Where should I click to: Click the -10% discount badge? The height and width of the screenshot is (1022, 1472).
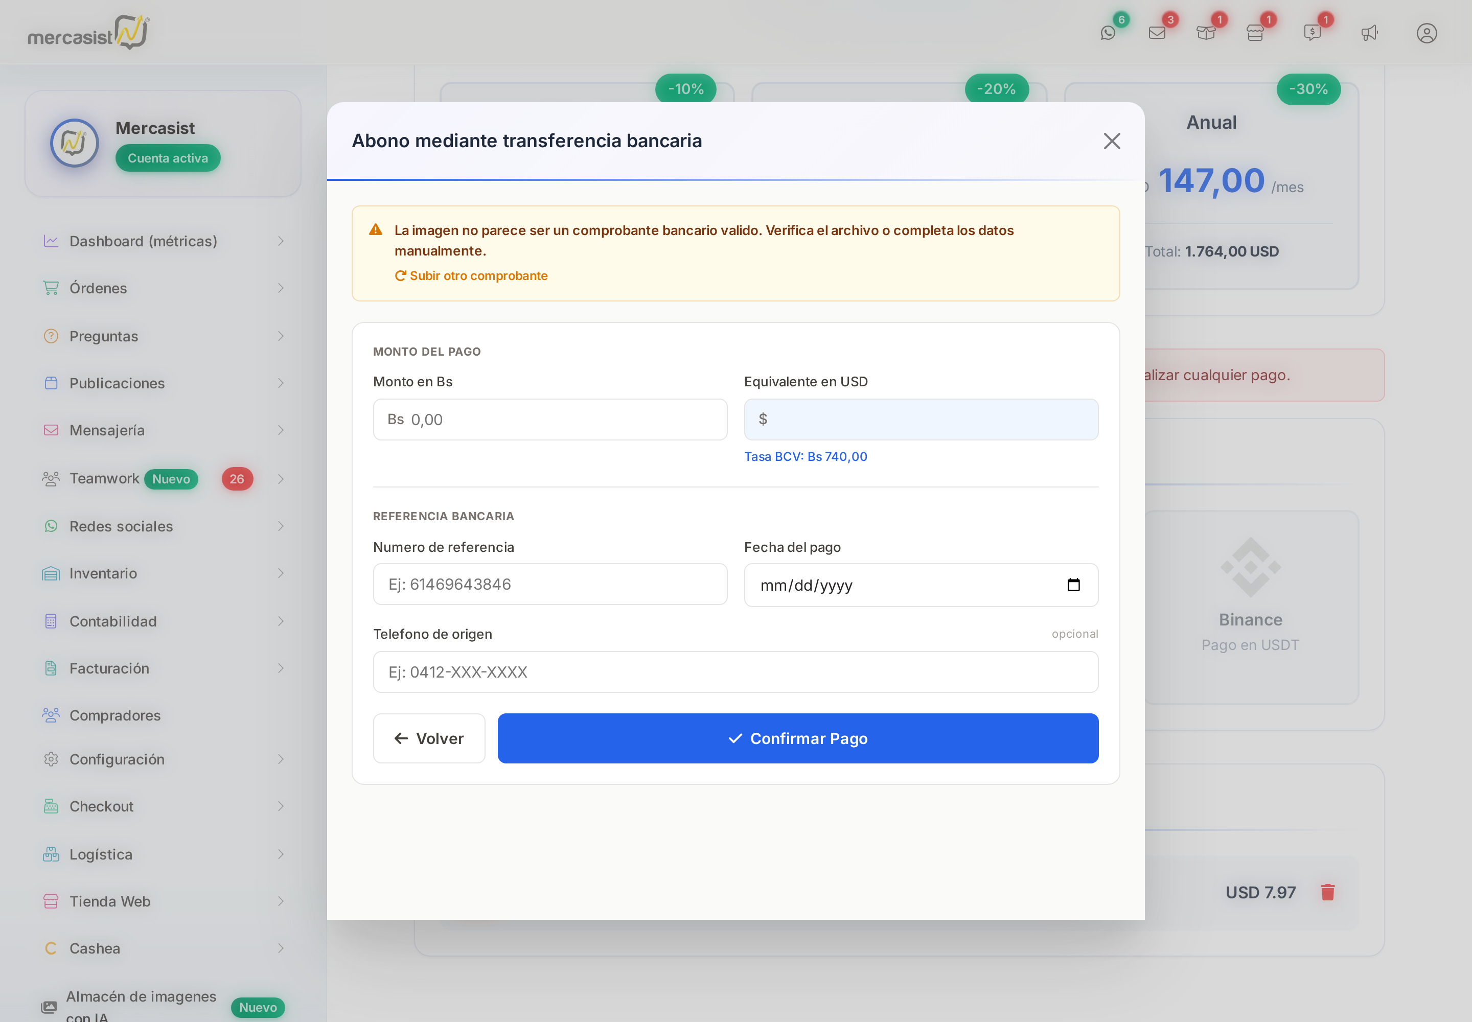[685, 89]
